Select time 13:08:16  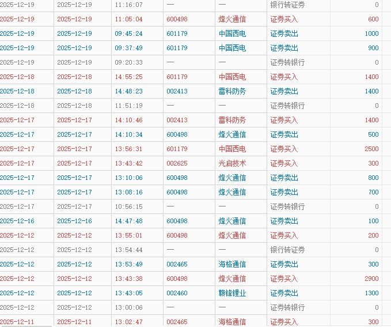[128, 193]
